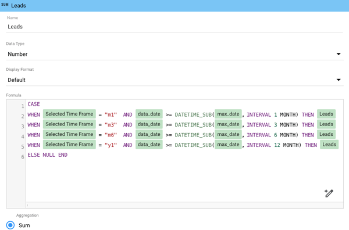Image resolution: width=349 pixels, height=230 pixels.
Task: Click the Default value in Display Format
Action: [x=16, y=80]
